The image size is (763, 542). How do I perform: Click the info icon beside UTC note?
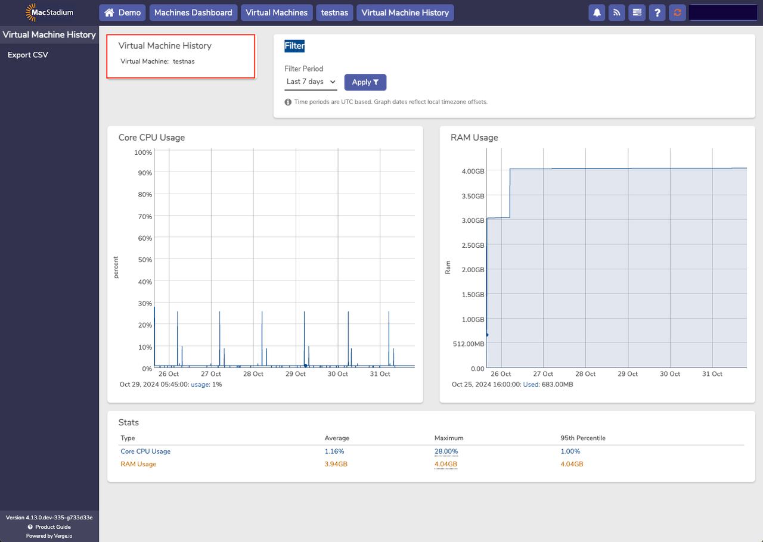pyautogui.click(x=288, y=102)
